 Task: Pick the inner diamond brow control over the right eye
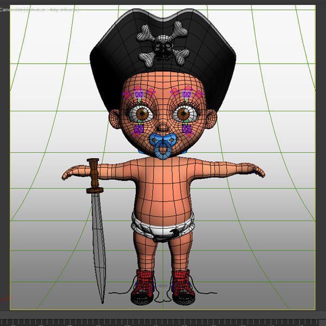(x=174, y=92)
